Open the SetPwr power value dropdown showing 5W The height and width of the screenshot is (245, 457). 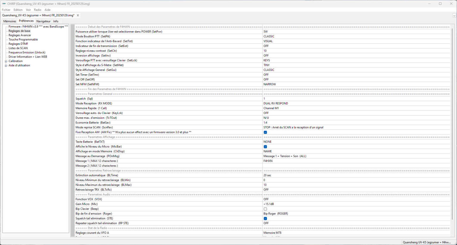(356, 31)
